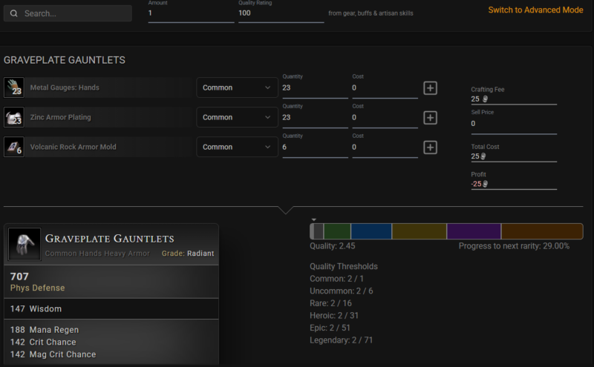Image resolution: width=594 pixels, height=367 pixels.
Task: Click the search magnifier icon
Action: coord(14,14)
